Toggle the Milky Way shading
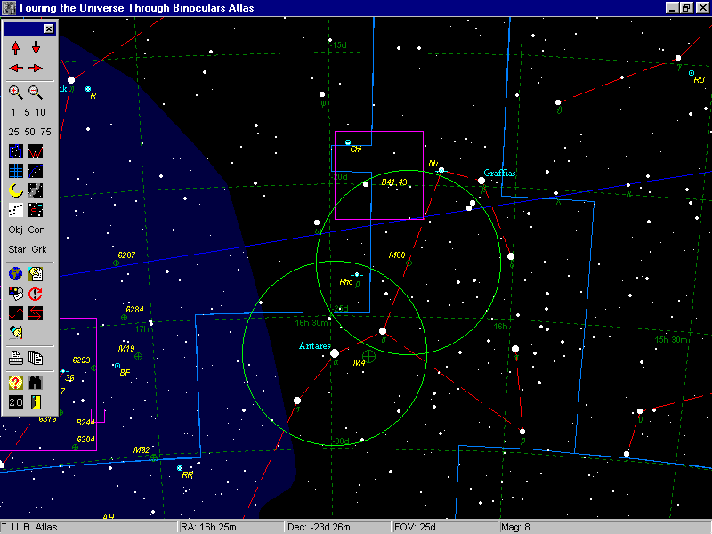Viewport: 712px width, 534px height. click(36, 190)
